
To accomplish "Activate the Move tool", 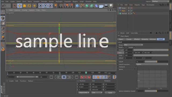I will [x=19, y=6].
